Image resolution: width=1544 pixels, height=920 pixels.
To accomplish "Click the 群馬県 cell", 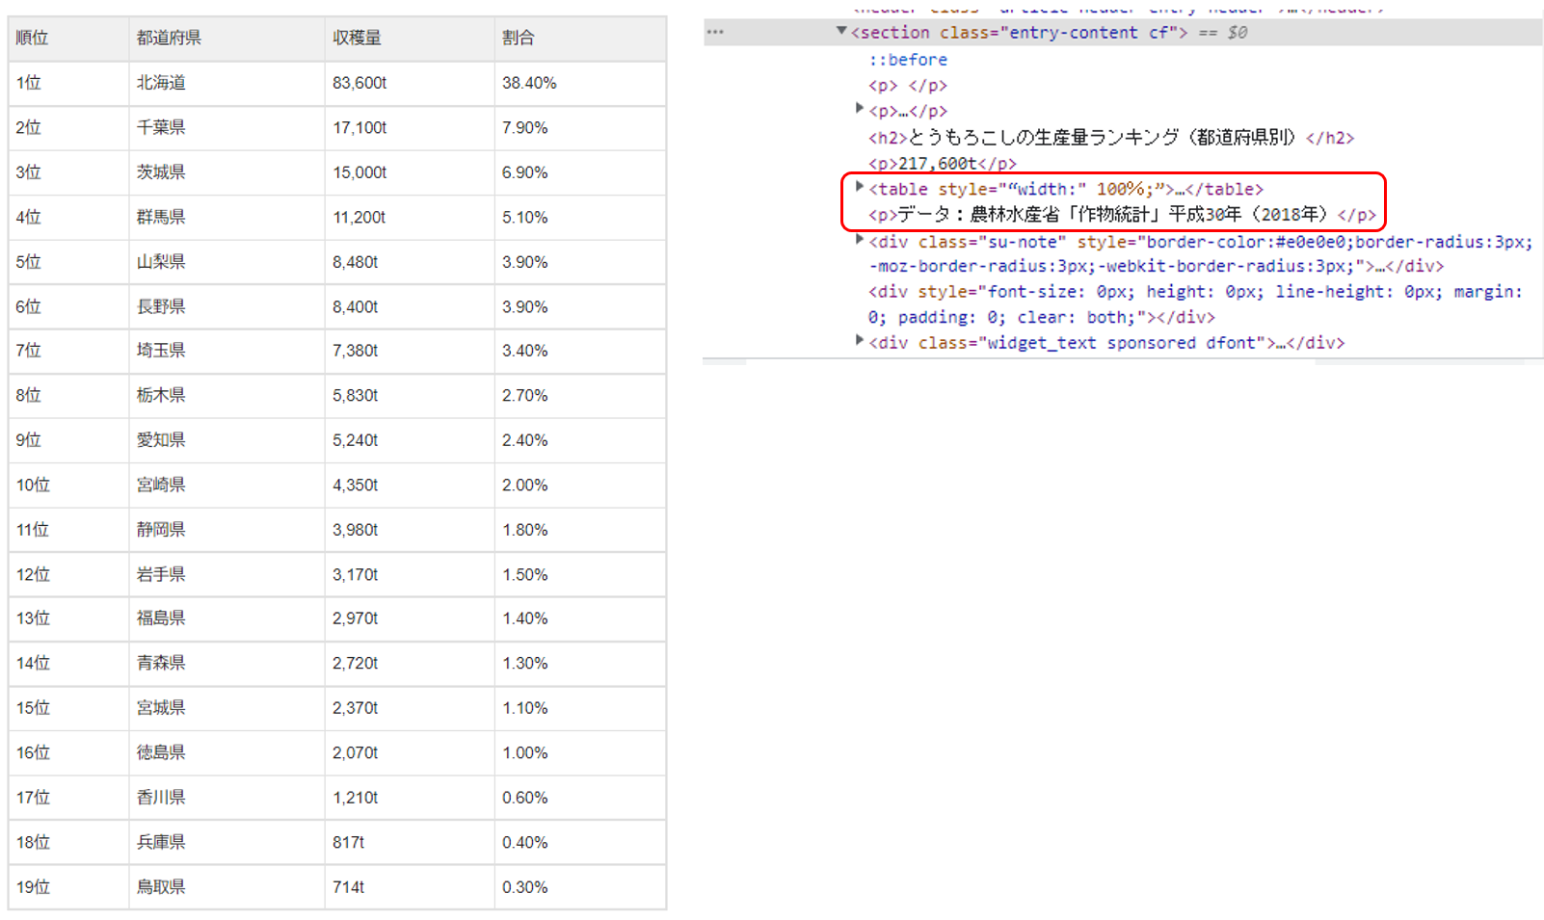I will pyautogui.click(x=226, y=218).
